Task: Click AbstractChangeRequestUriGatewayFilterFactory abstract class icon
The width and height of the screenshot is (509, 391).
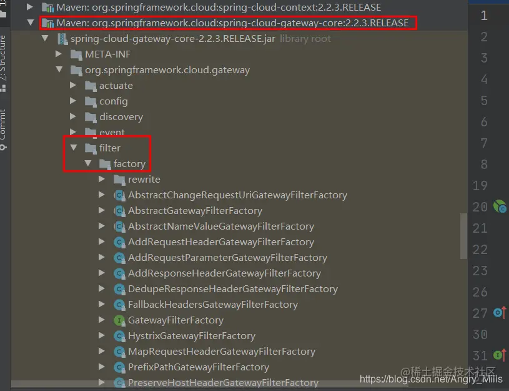Action: click(119, 195)
